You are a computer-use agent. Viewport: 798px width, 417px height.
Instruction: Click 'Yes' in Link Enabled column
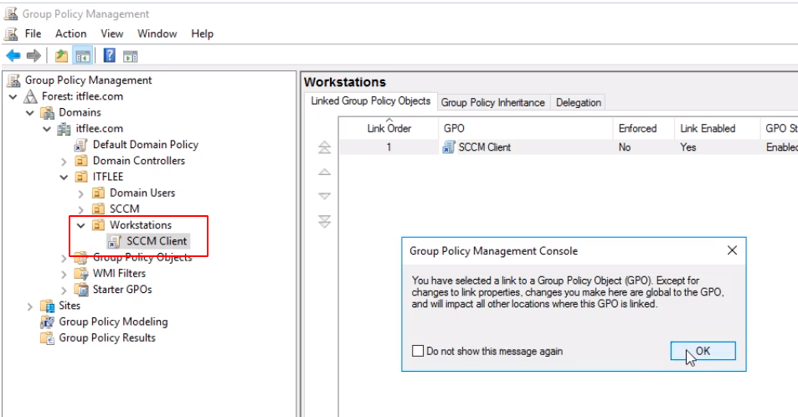pos(688,147)
